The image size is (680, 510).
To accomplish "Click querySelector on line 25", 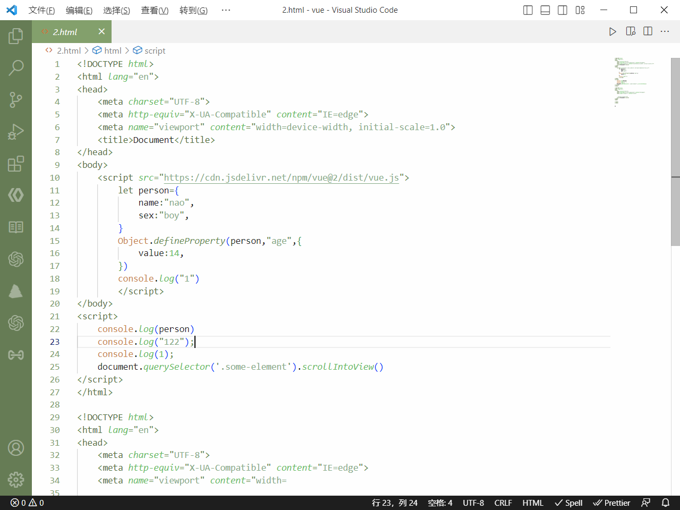I will 177,367.
